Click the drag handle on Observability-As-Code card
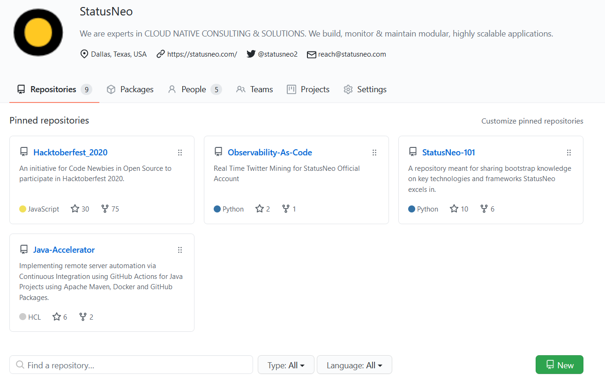This screenshot has height=380, width=605. click(x=374, y=153)
